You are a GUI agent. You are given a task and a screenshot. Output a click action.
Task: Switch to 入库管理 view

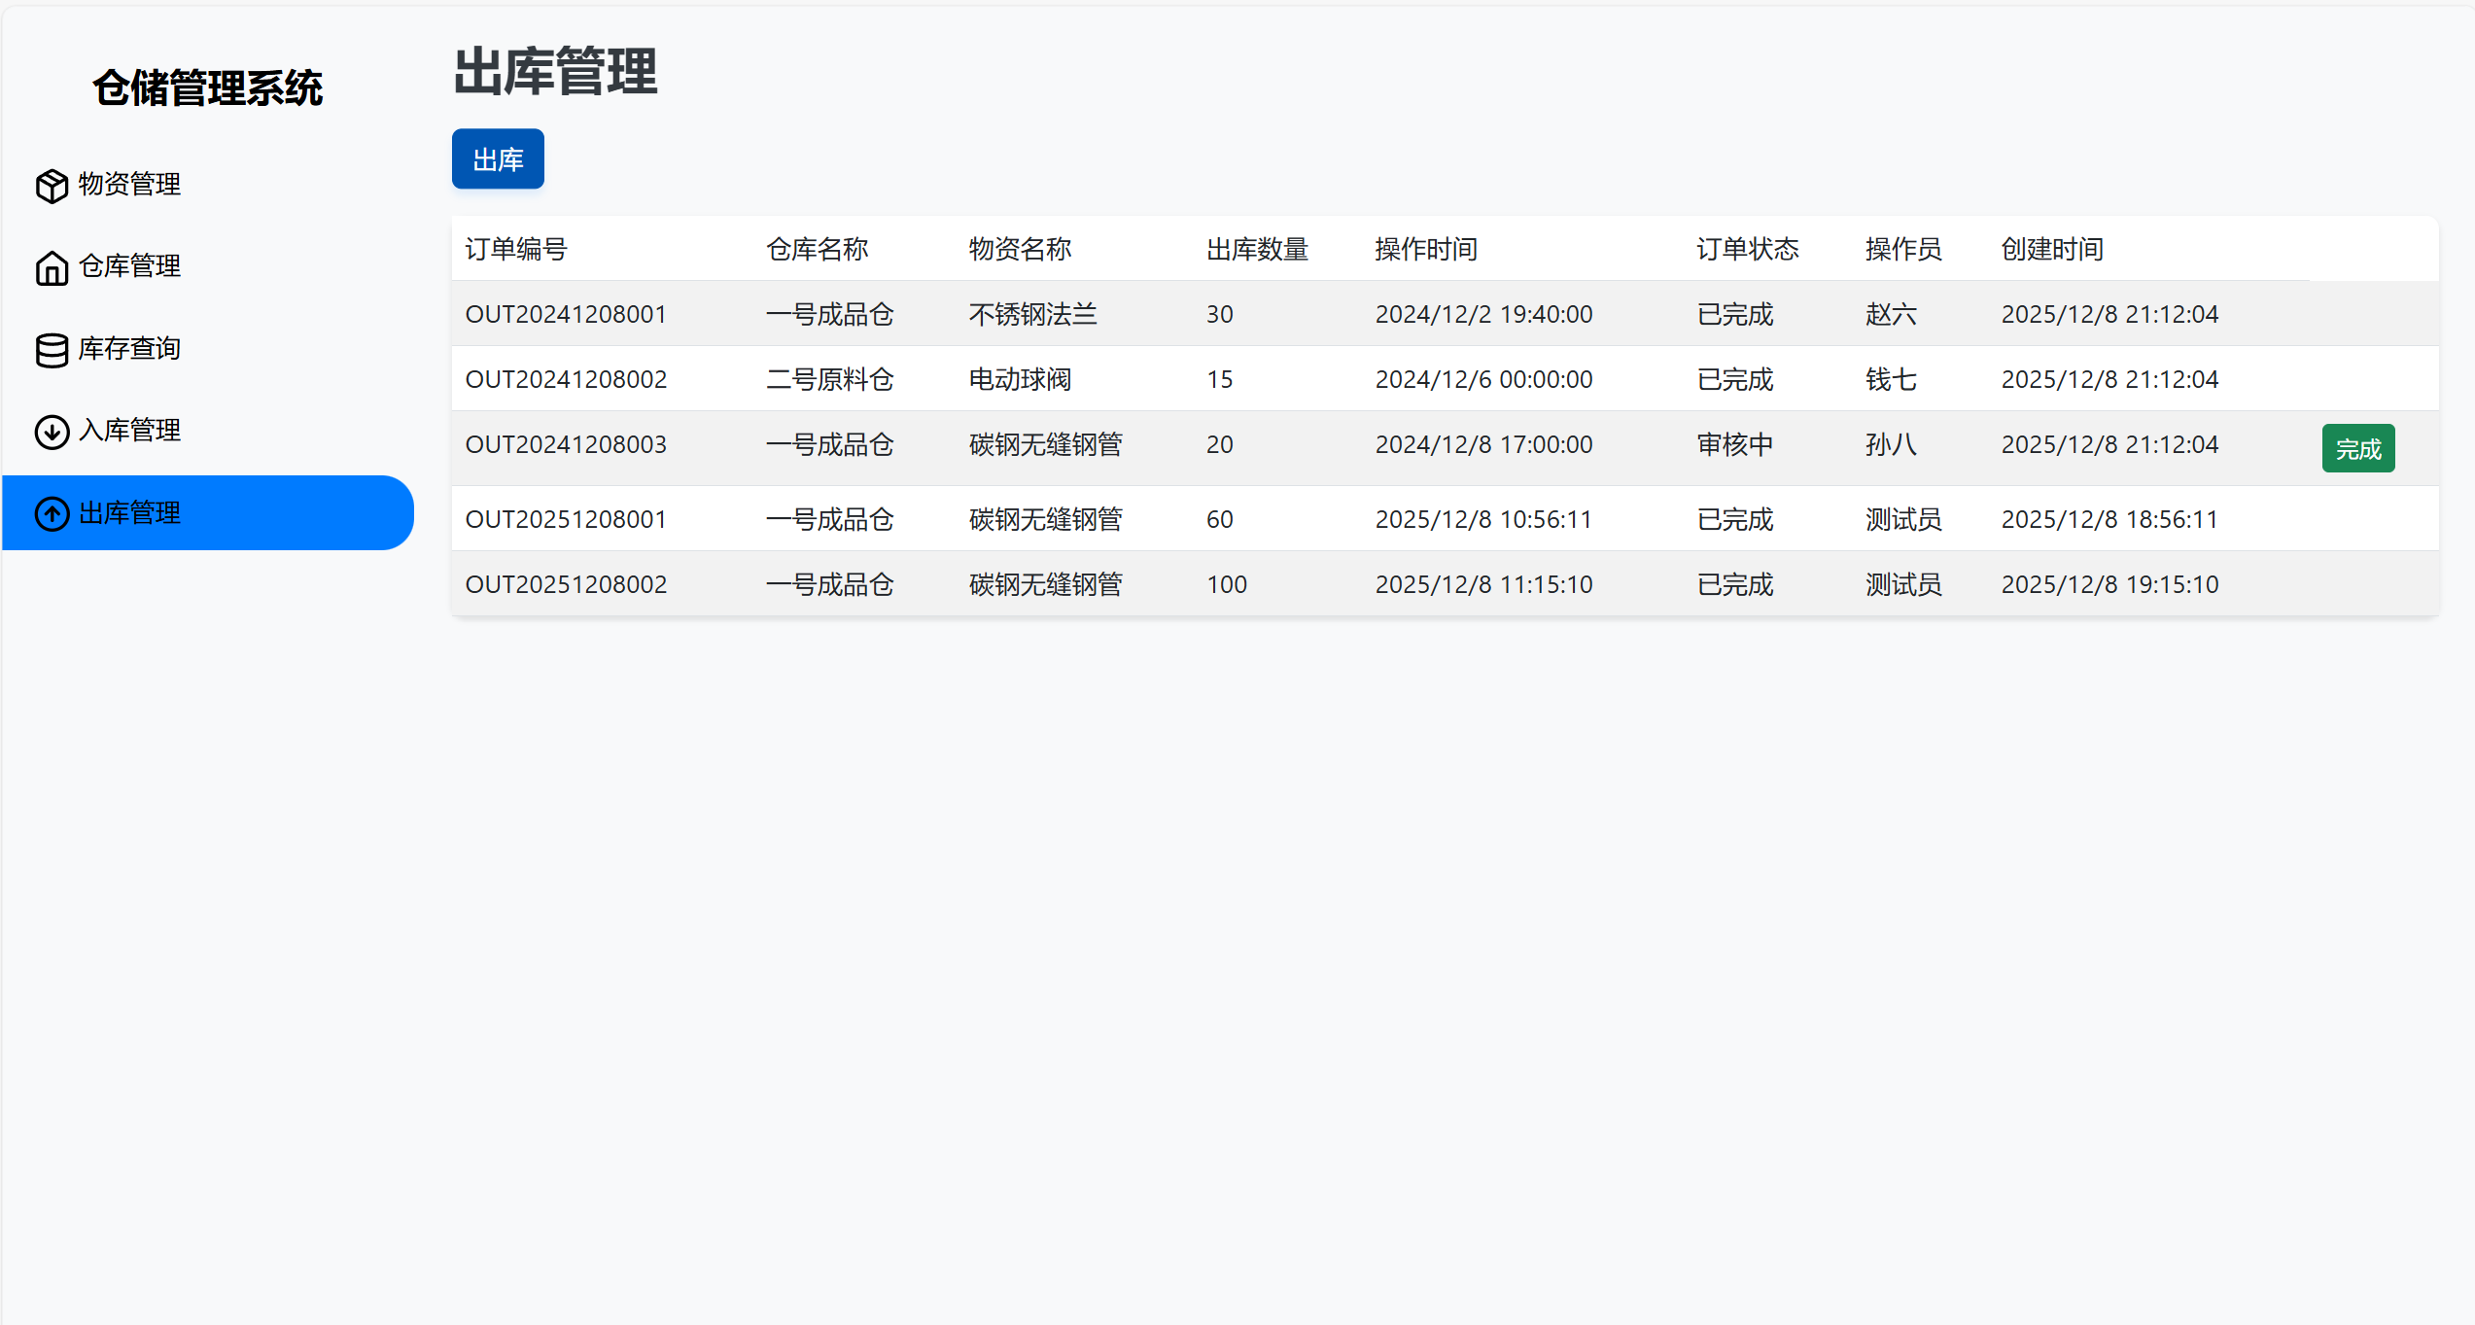pyautogui.click(x=129, y=431)
